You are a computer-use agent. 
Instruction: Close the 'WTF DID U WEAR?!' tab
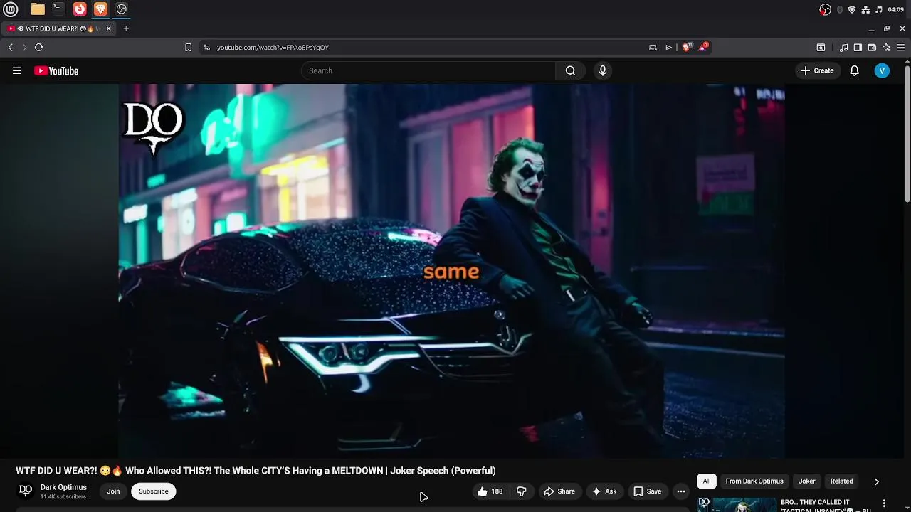point(109,28)
